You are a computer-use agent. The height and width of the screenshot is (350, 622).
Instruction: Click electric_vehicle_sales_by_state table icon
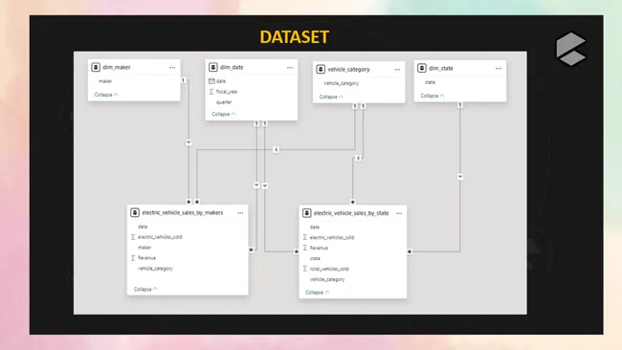(x=306, y=213)
